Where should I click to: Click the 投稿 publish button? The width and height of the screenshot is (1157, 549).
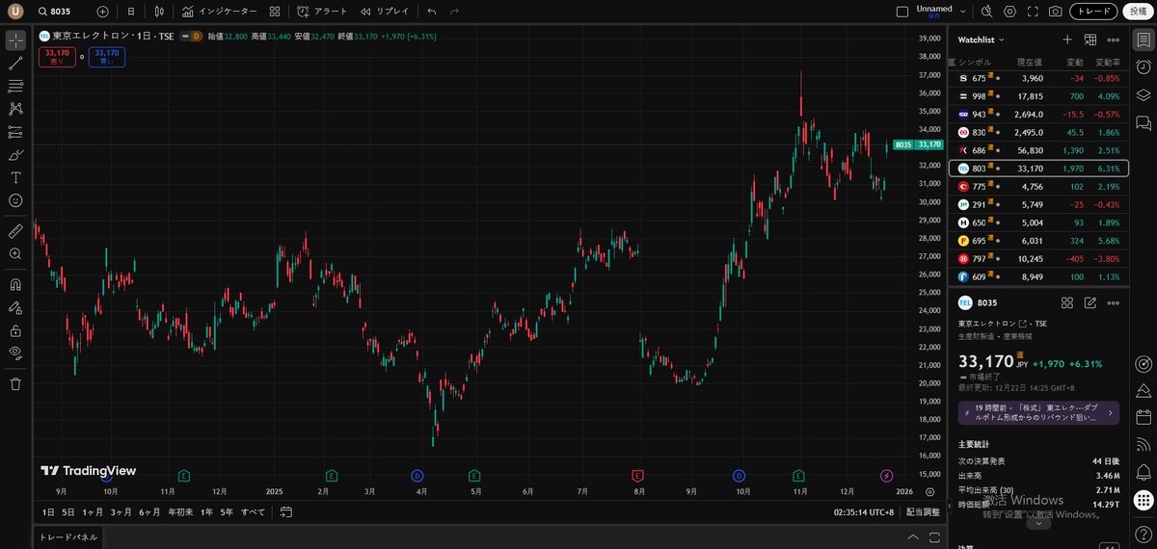(x=1138, y=12)
